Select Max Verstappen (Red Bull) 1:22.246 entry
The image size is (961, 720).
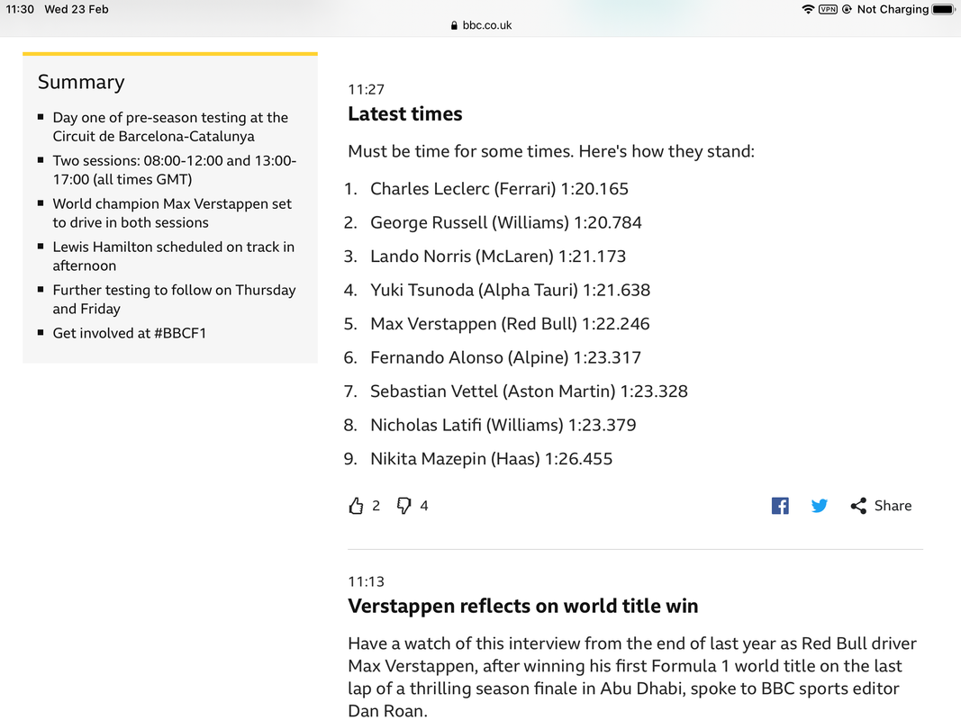(510, 323)
